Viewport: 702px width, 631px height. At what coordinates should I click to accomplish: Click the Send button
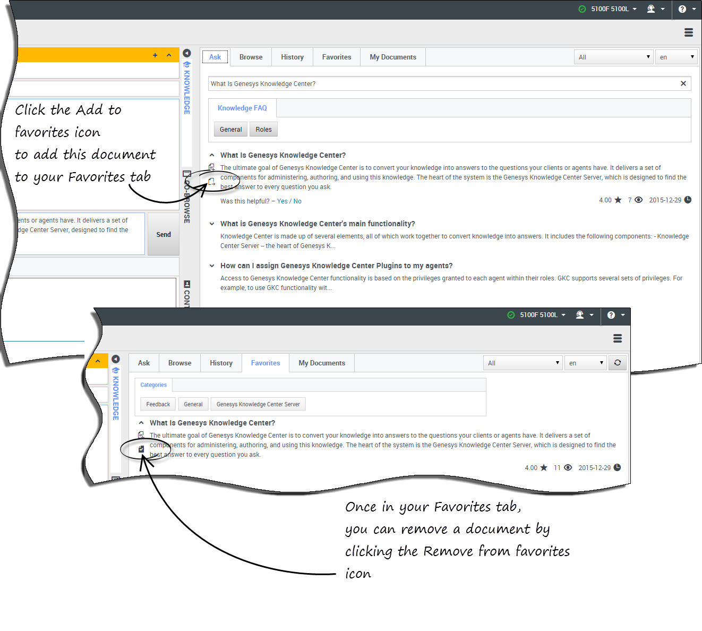pyautogui.click(x=164, y=234)
